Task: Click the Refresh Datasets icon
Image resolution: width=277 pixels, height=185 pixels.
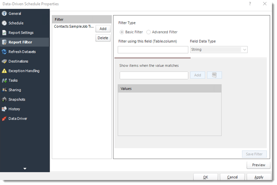Action: (4, 51)
